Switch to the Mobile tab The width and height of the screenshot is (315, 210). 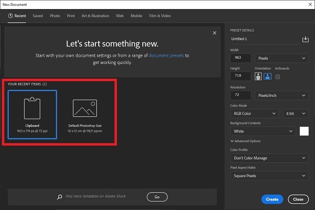(136, 16)
